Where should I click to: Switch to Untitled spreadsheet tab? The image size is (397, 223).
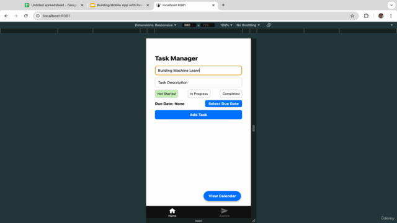tap(54, 5)
